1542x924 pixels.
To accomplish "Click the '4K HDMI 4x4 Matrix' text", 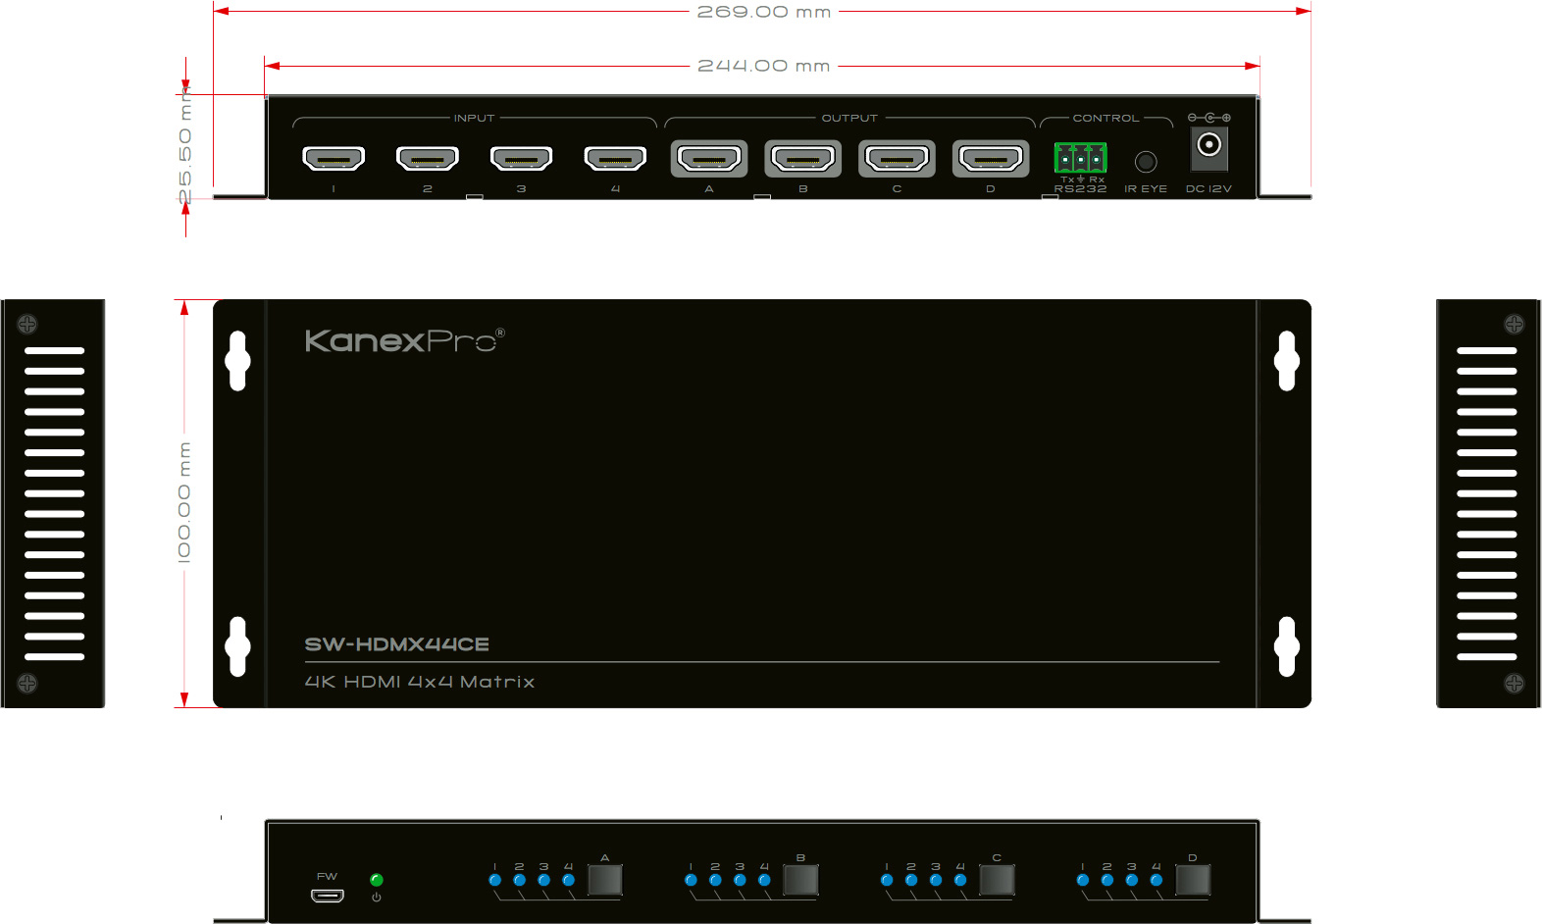I will coord(420,682).
